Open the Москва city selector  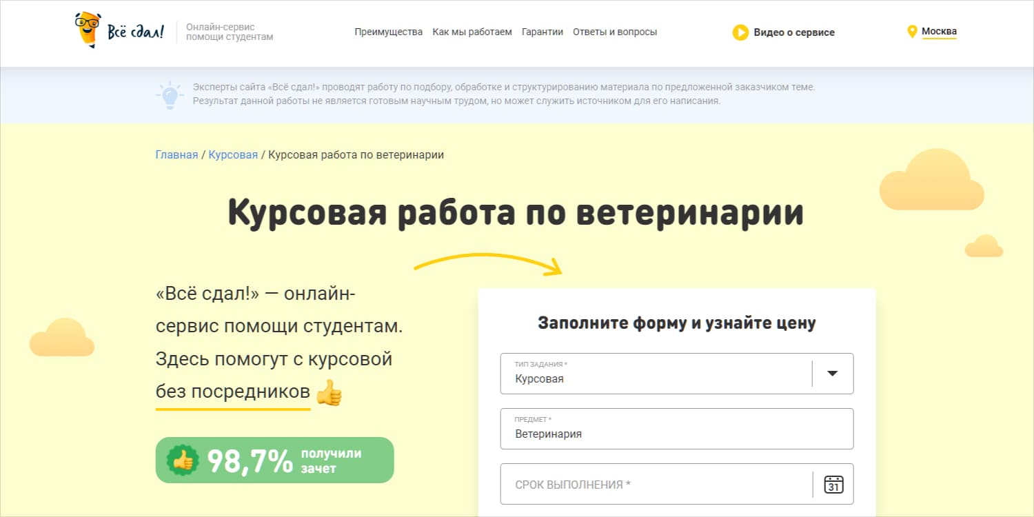(x=939, y=31)
